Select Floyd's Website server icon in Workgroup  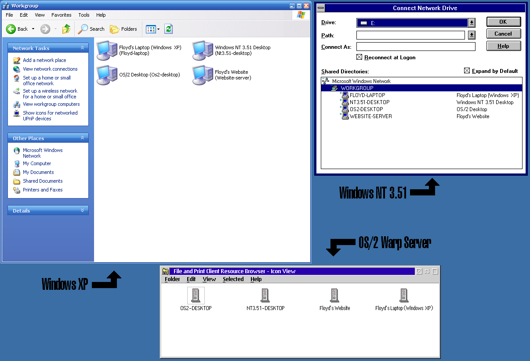pos(203,75)
